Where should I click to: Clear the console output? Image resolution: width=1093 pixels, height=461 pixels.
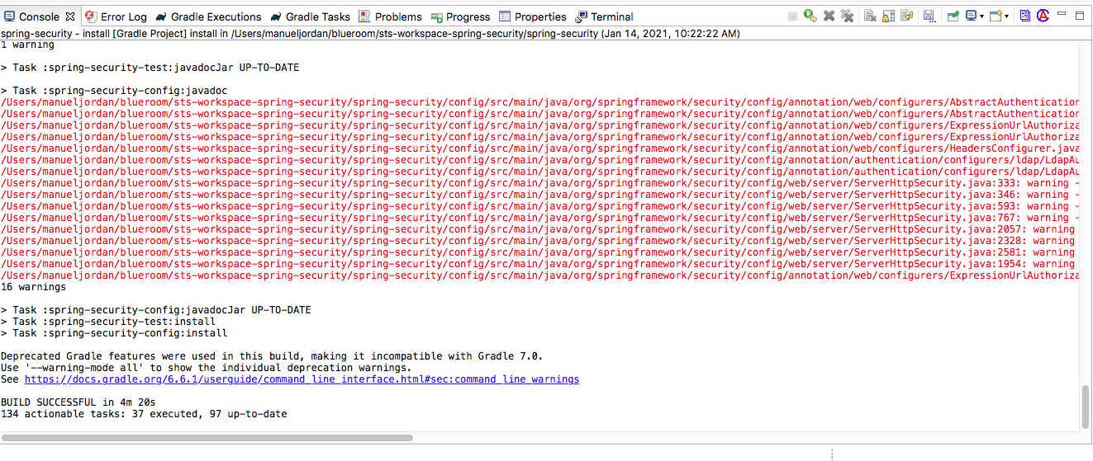pyautogui.click(x=870, y=16)
